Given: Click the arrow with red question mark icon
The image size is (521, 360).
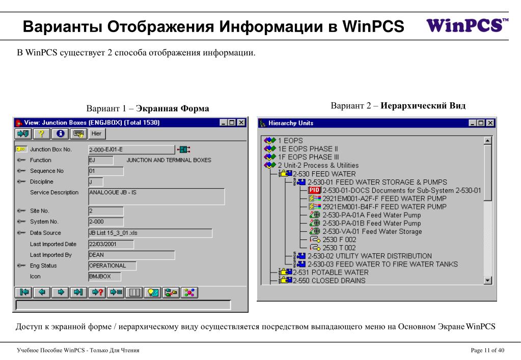Looking at the screenshot, I should [x=97, y=292].
